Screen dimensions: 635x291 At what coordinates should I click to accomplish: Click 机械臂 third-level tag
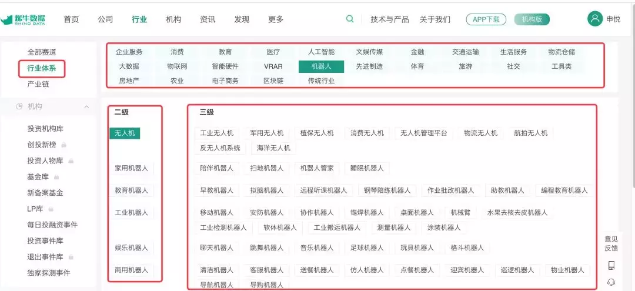(x=461, y=212)
